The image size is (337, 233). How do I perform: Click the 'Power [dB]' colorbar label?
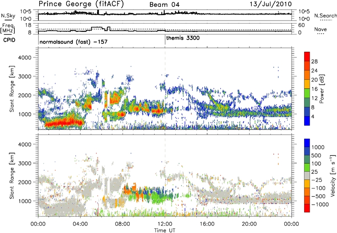pyautogui.click(x=321, y=89)
